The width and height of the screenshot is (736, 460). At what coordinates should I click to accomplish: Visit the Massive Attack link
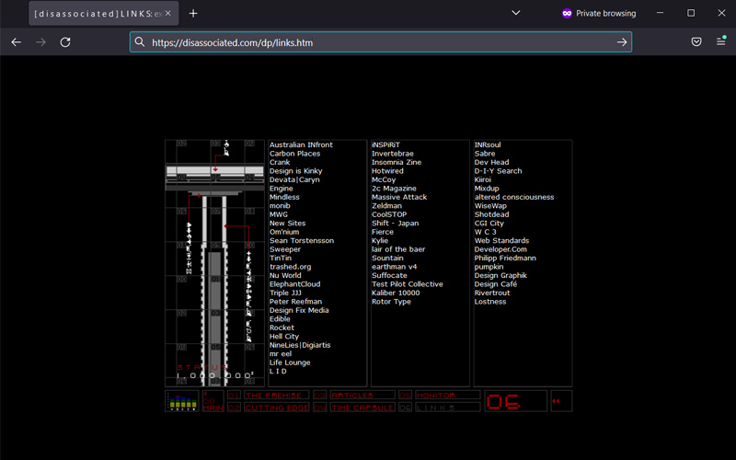[x=399, y=197]
